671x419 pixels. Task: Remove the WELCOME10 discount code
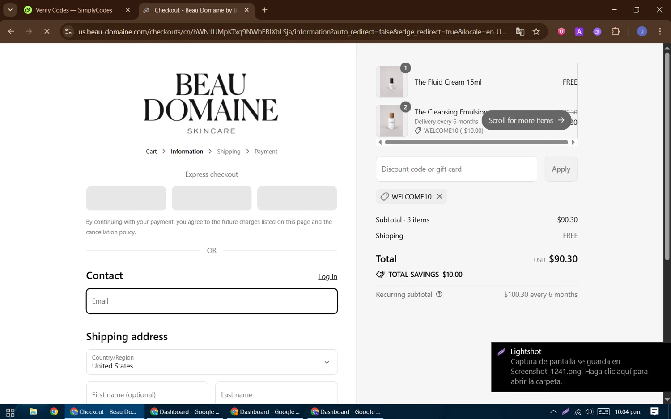[x=440, y=196]
